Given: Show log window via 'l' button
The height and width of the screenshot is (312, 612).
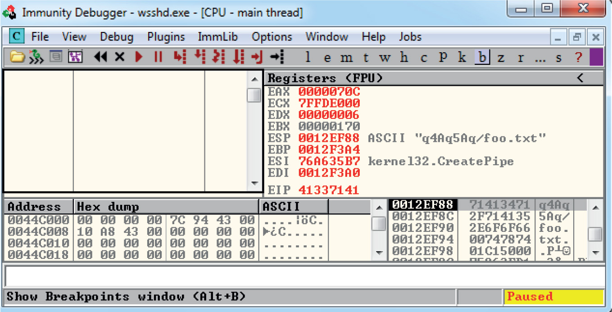Looking at the screenshot, I should 308,57.
